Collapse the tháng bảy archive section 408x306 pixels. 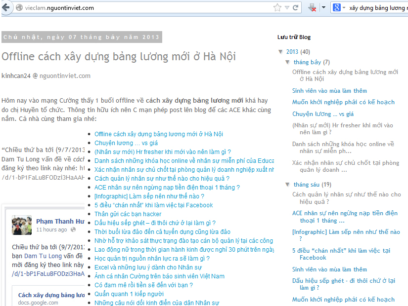click(x=288, y=62)
